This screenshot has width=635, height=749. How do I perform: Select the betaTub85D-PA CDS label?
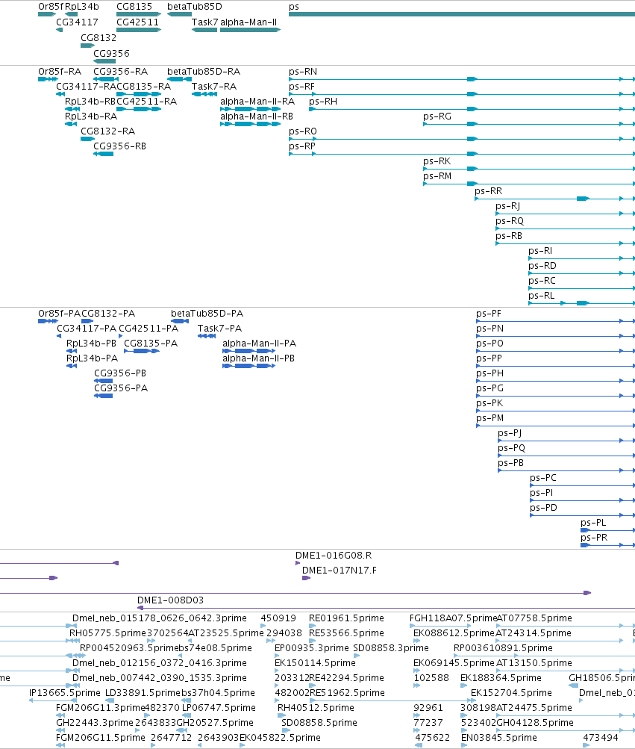207,314
